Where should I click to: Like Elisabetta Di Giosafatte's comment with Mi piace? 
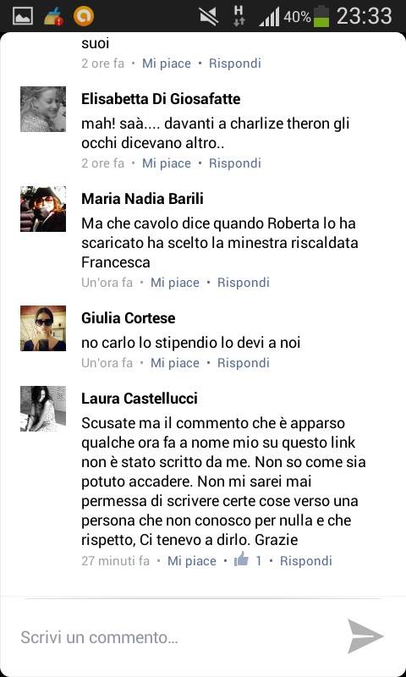[x=167, y=163]
